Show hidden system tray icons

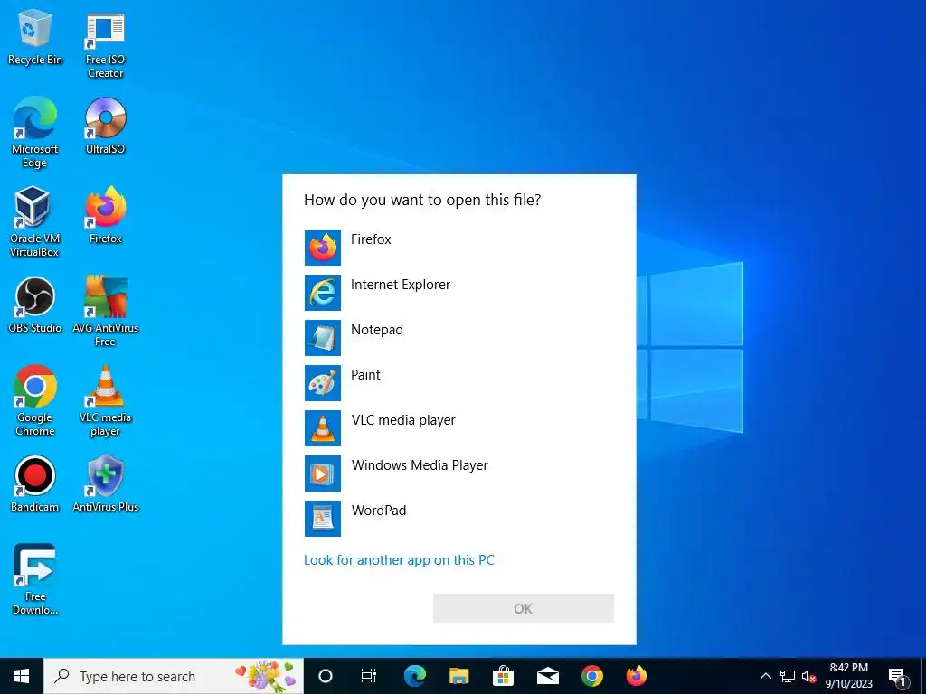(x=765, y=676)
